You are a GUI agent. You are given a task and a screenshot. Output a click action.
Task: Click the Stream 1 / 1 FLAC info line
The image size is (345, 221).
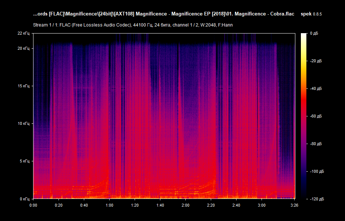tap(133, 25)
